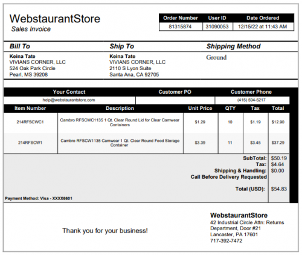Image resolution: width=302 pixels, height=255 pixels.
Task: Select customer phone (415) 594-5217
Action: 251,100
